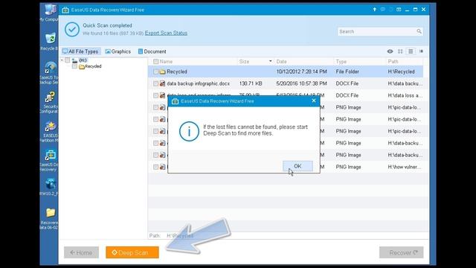Focus the Search input field
Viewport: 476px width, 268px height.
(377, 31)
